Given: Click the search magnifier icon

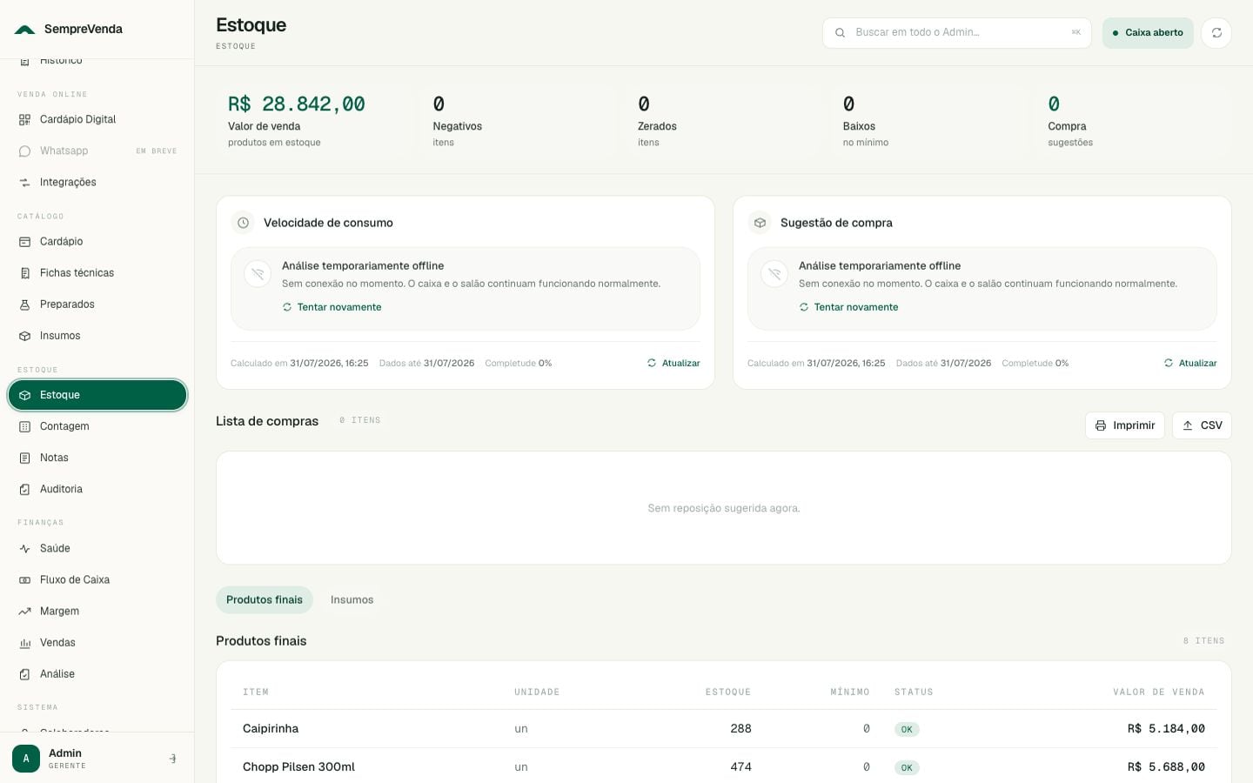Looking at the screenshot, I should 840,33.
